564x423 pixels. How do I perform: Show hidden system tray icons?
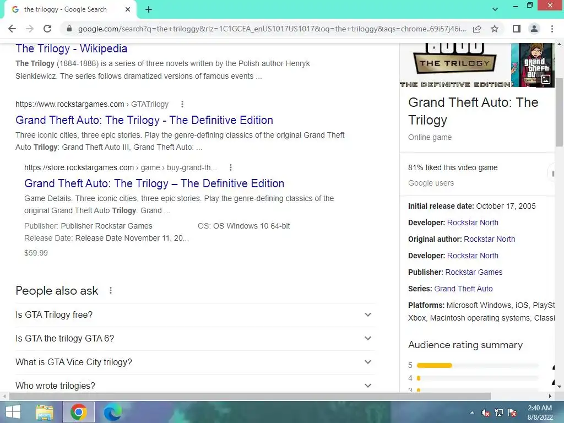point(472,413)
